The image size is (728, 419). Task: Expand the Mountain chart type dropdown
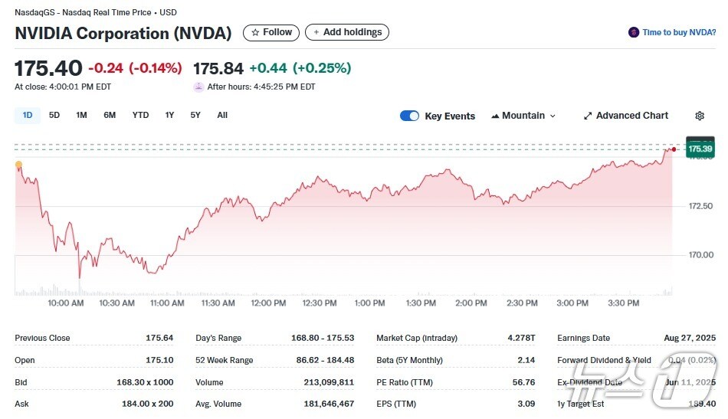(x=523, y=116)
